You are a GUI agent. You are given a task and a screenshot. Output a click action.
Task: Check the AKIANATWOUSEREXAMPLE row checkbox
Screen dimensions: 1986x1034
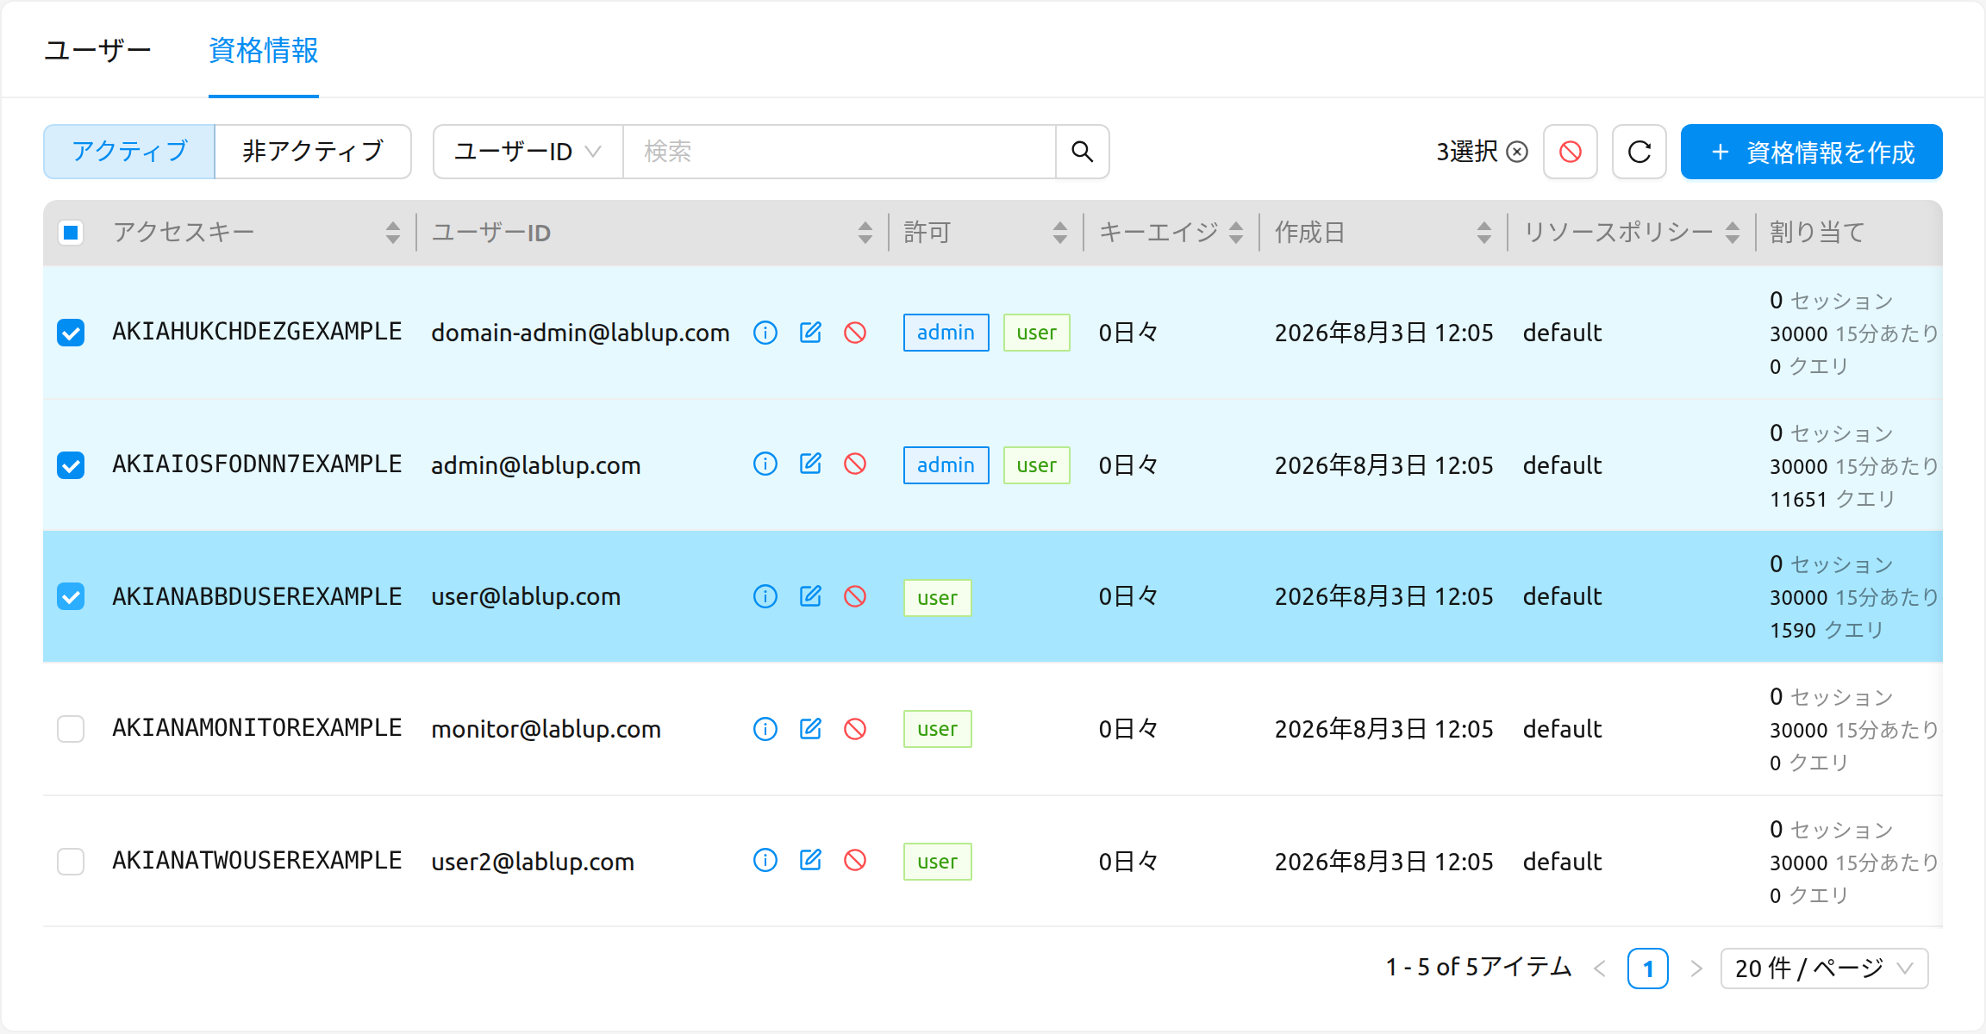click(x=71, y=861)
